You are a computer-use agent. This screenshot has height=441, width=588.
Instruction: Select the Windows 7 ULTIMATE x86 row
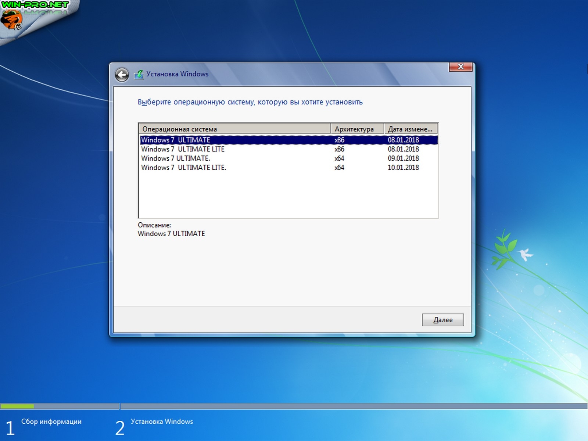[x=289, y=140]
